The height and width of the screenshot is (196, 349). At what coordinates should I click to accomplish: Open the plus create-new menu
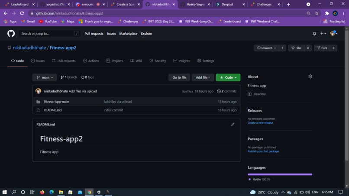(323, 34)
